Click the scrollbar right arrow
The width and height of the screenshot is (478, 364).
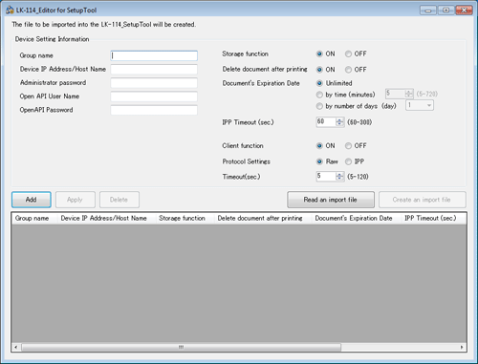[x=462, y=347]
